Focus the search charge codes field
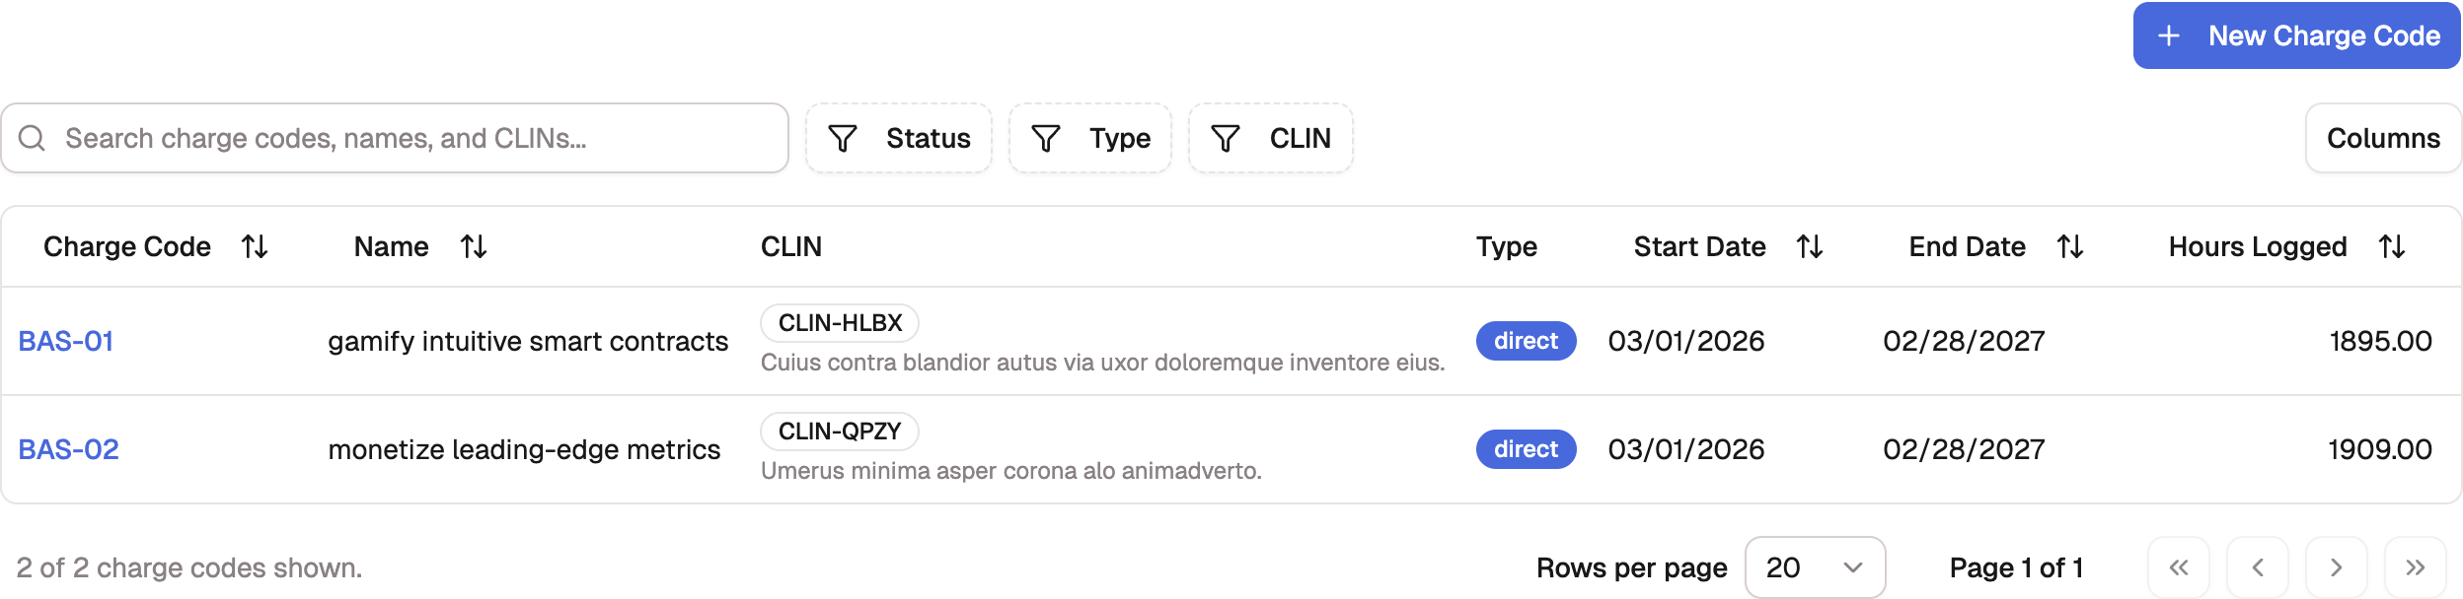This screenshot has width=2463, height=599. coord(395,138)
